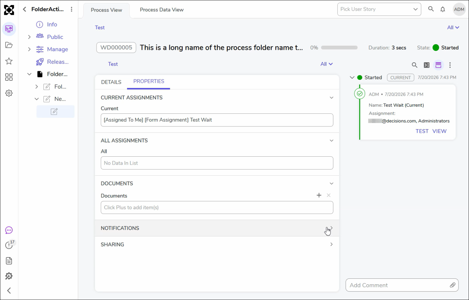Collapse the Documents section chevron
The width and height of the screenshot is (469, 300).
tap(331, 183)
